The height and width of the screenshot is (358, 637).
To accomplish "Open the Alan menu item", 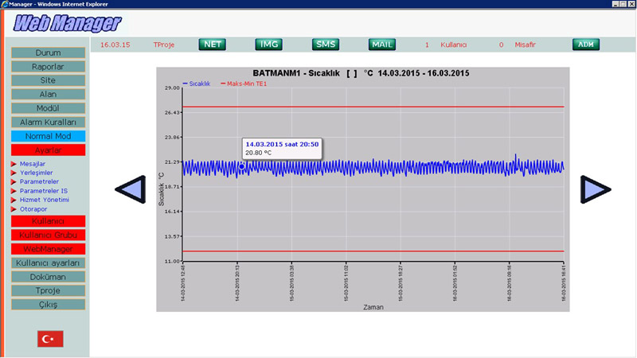I will coord(48,94).
